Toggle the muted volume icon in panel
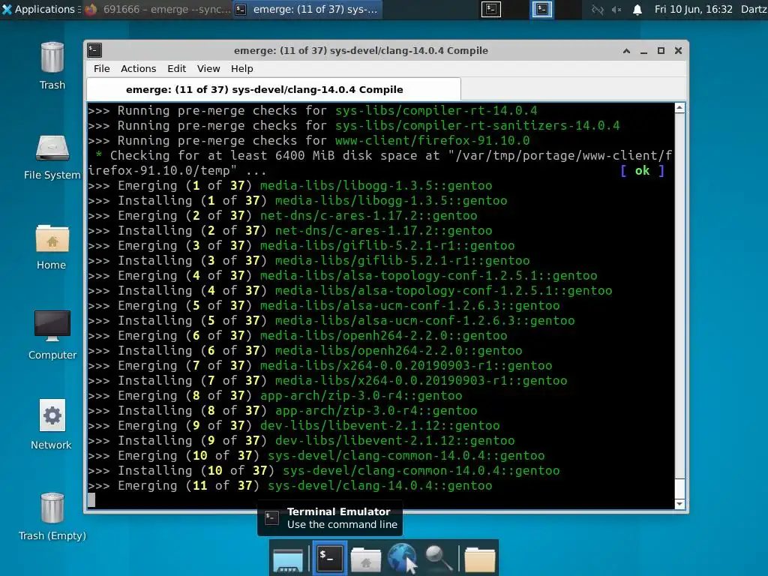768x576 pixels. [616, 9]
